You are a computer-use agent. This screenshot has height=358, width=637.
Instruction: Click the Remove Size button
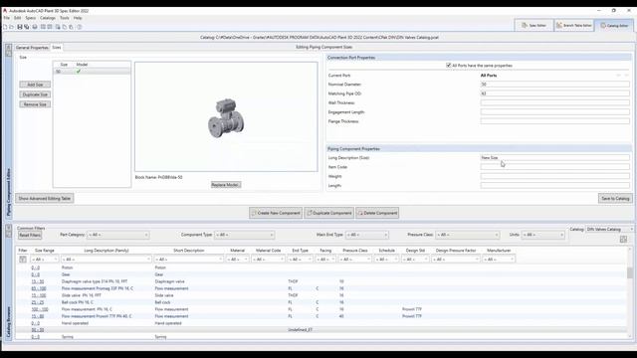pos(35,104)
